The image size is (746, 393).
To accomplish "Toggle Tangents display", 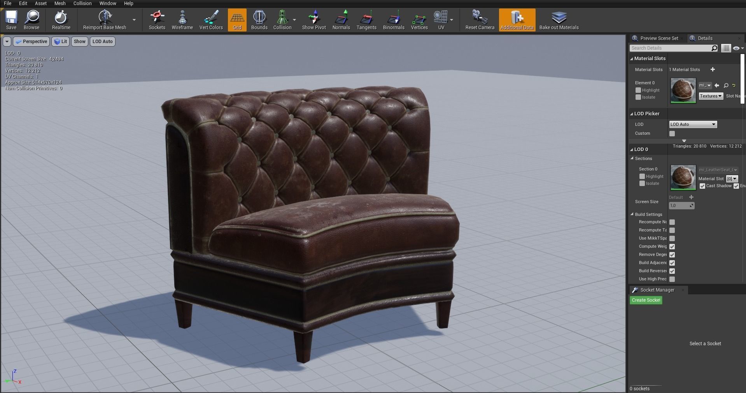I will (366, 20).
